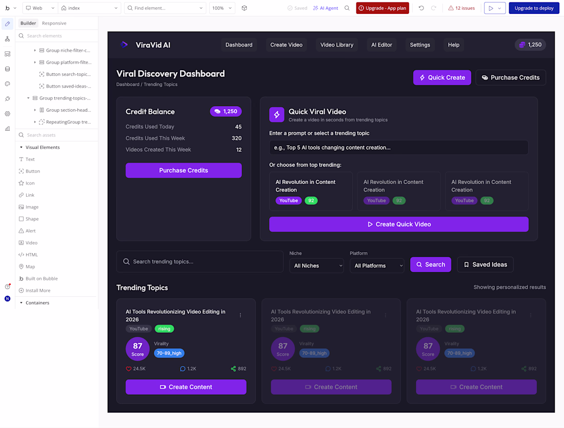Click the quick video prompt input field
This screenshot has height=428, width=564.
[x=398, y=148]
